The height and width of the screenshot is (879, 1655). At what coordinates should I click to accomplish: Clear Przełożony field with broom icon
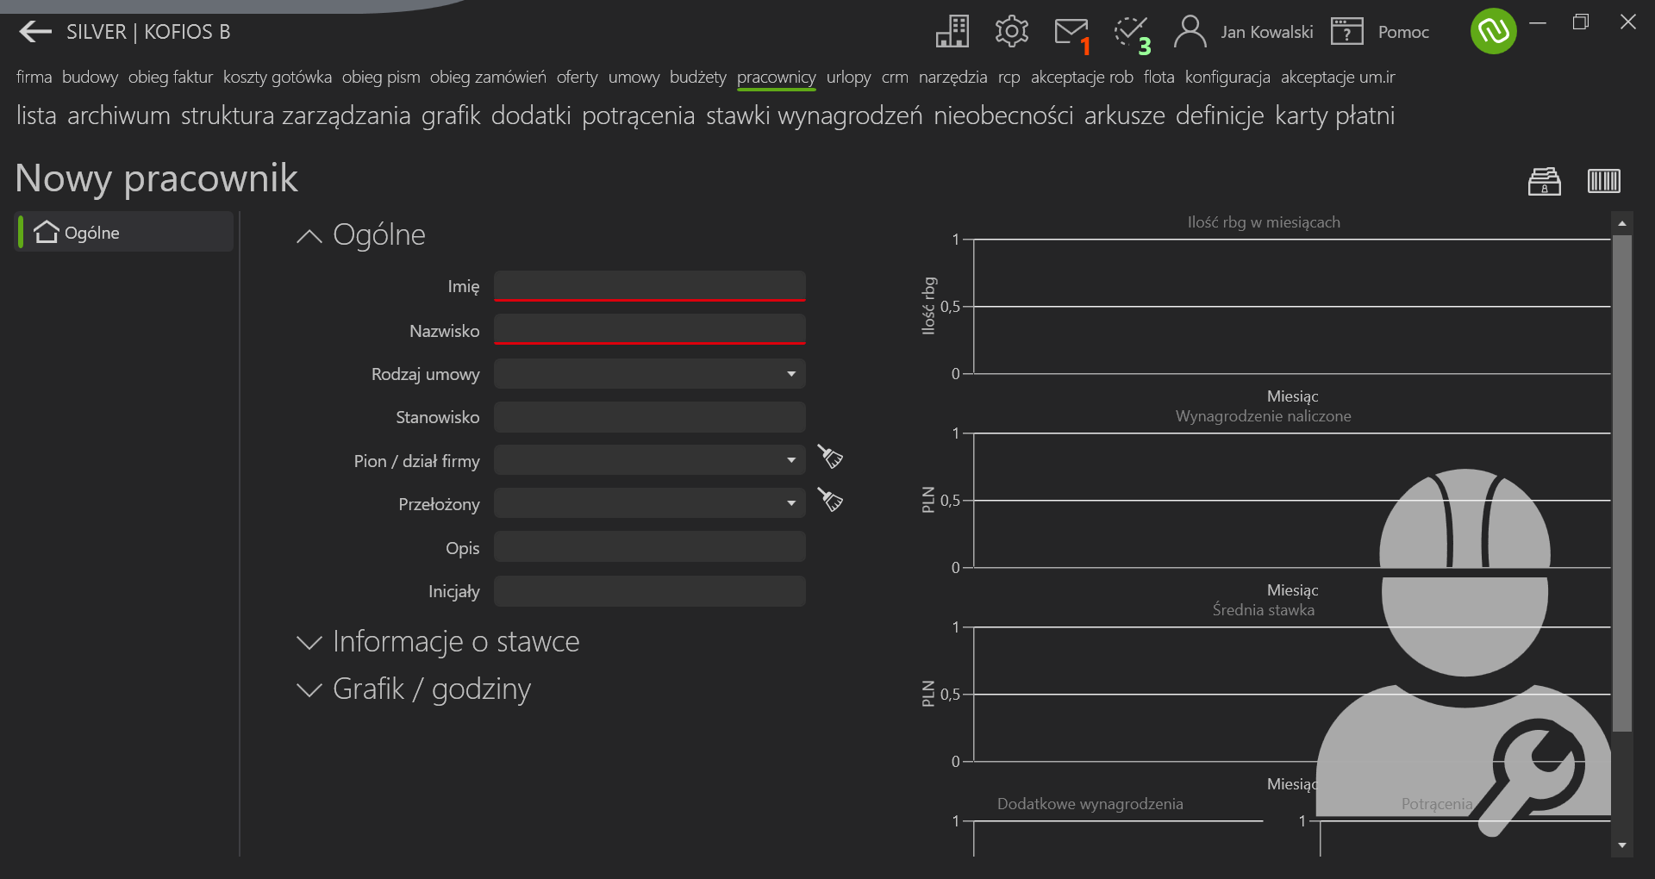[830, 500]
